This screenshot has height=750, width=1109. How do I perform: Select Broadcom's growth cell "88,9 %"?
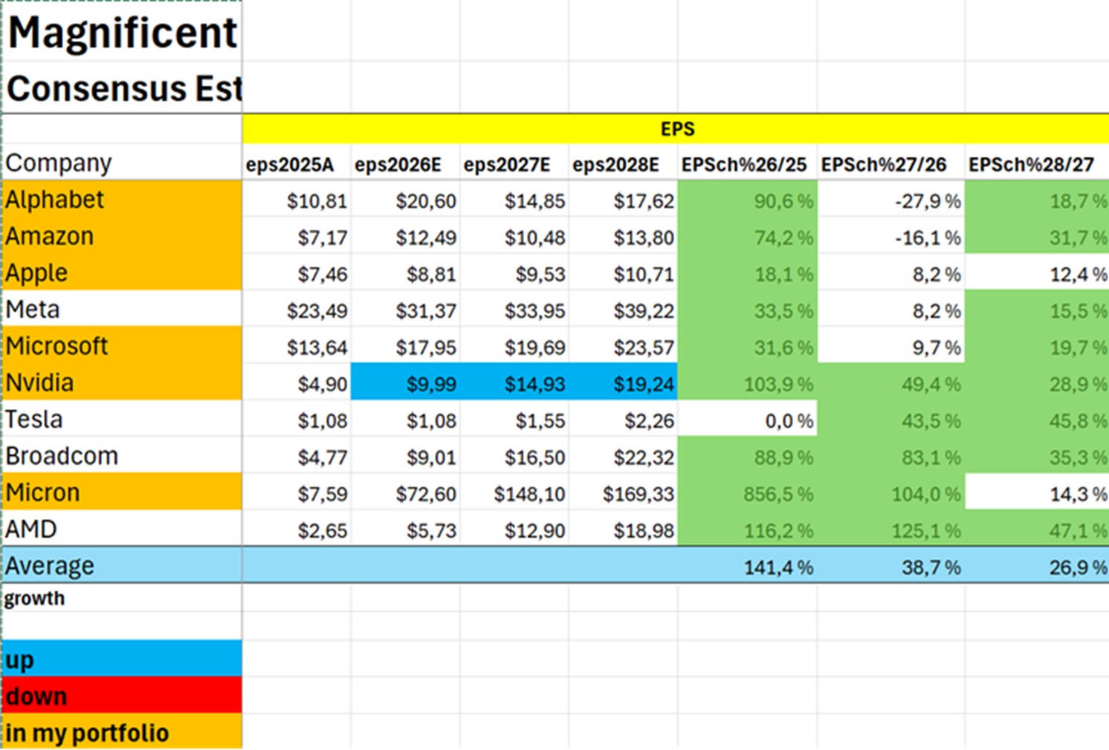[747, 455]
